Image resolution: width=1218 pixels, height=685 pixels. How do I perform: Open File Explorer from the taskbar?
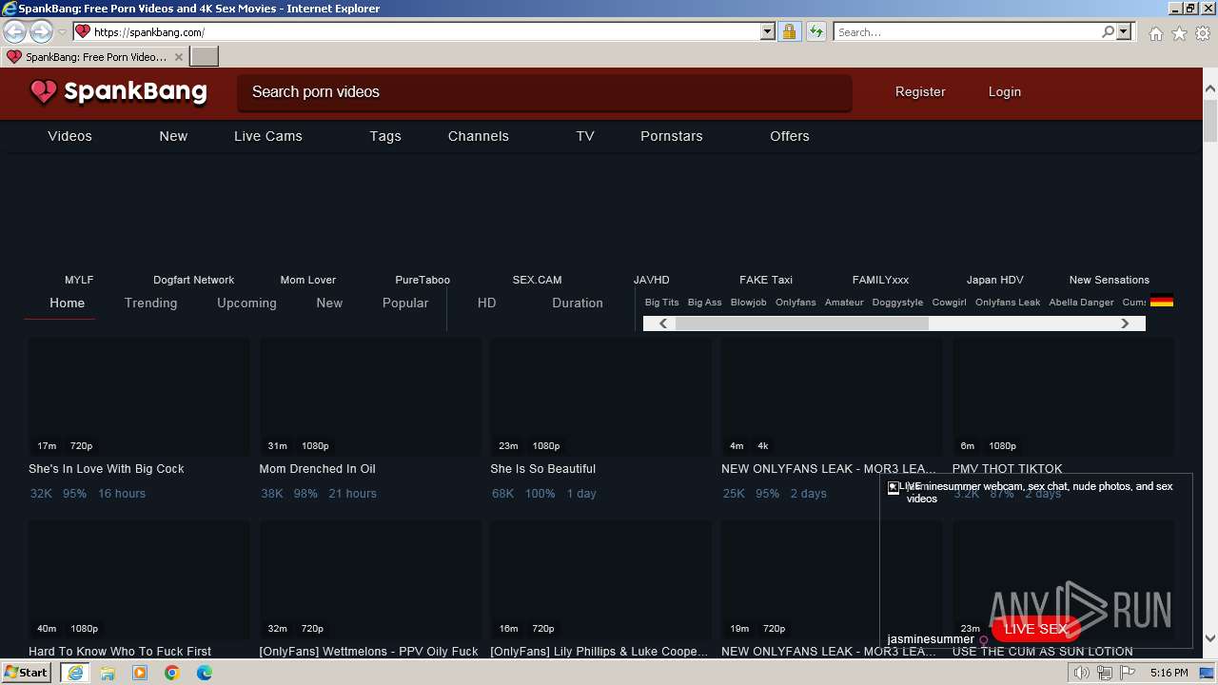tap(108, 673)
